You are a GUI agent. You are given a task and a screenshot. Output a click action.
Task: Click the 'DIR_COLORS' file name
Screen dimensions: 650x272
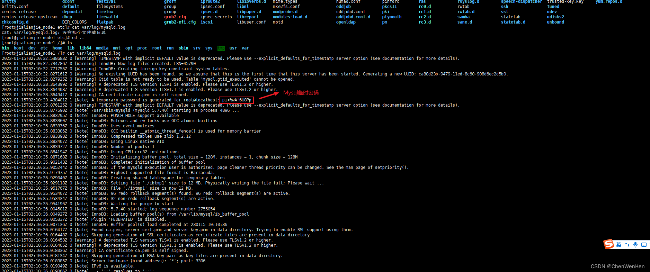74,22
